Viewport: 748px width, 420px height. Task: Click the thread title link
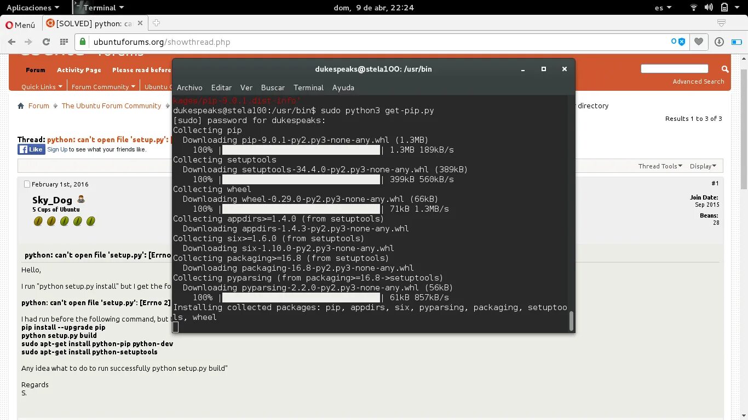(x=110, y=139)
